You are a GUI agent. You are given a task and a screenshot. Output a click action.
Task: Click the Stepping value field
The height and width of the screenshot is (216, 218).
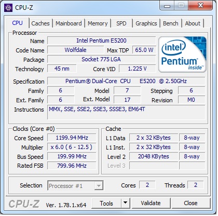pos(192,90)
